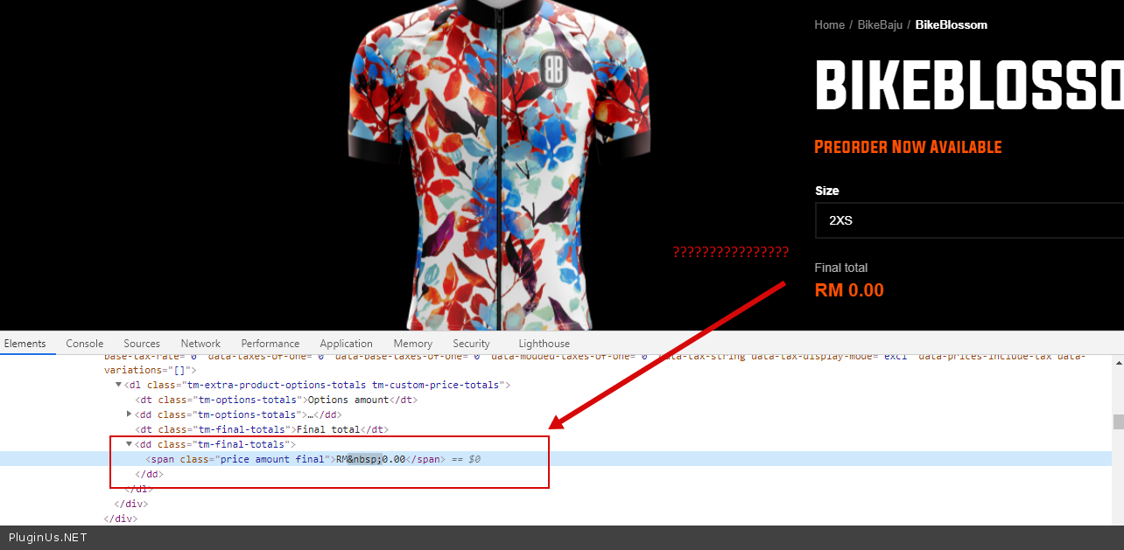Collapse the dd tm-final-totals node
The height and width of the screenshot is (550, 1124).
click(130, 444)
